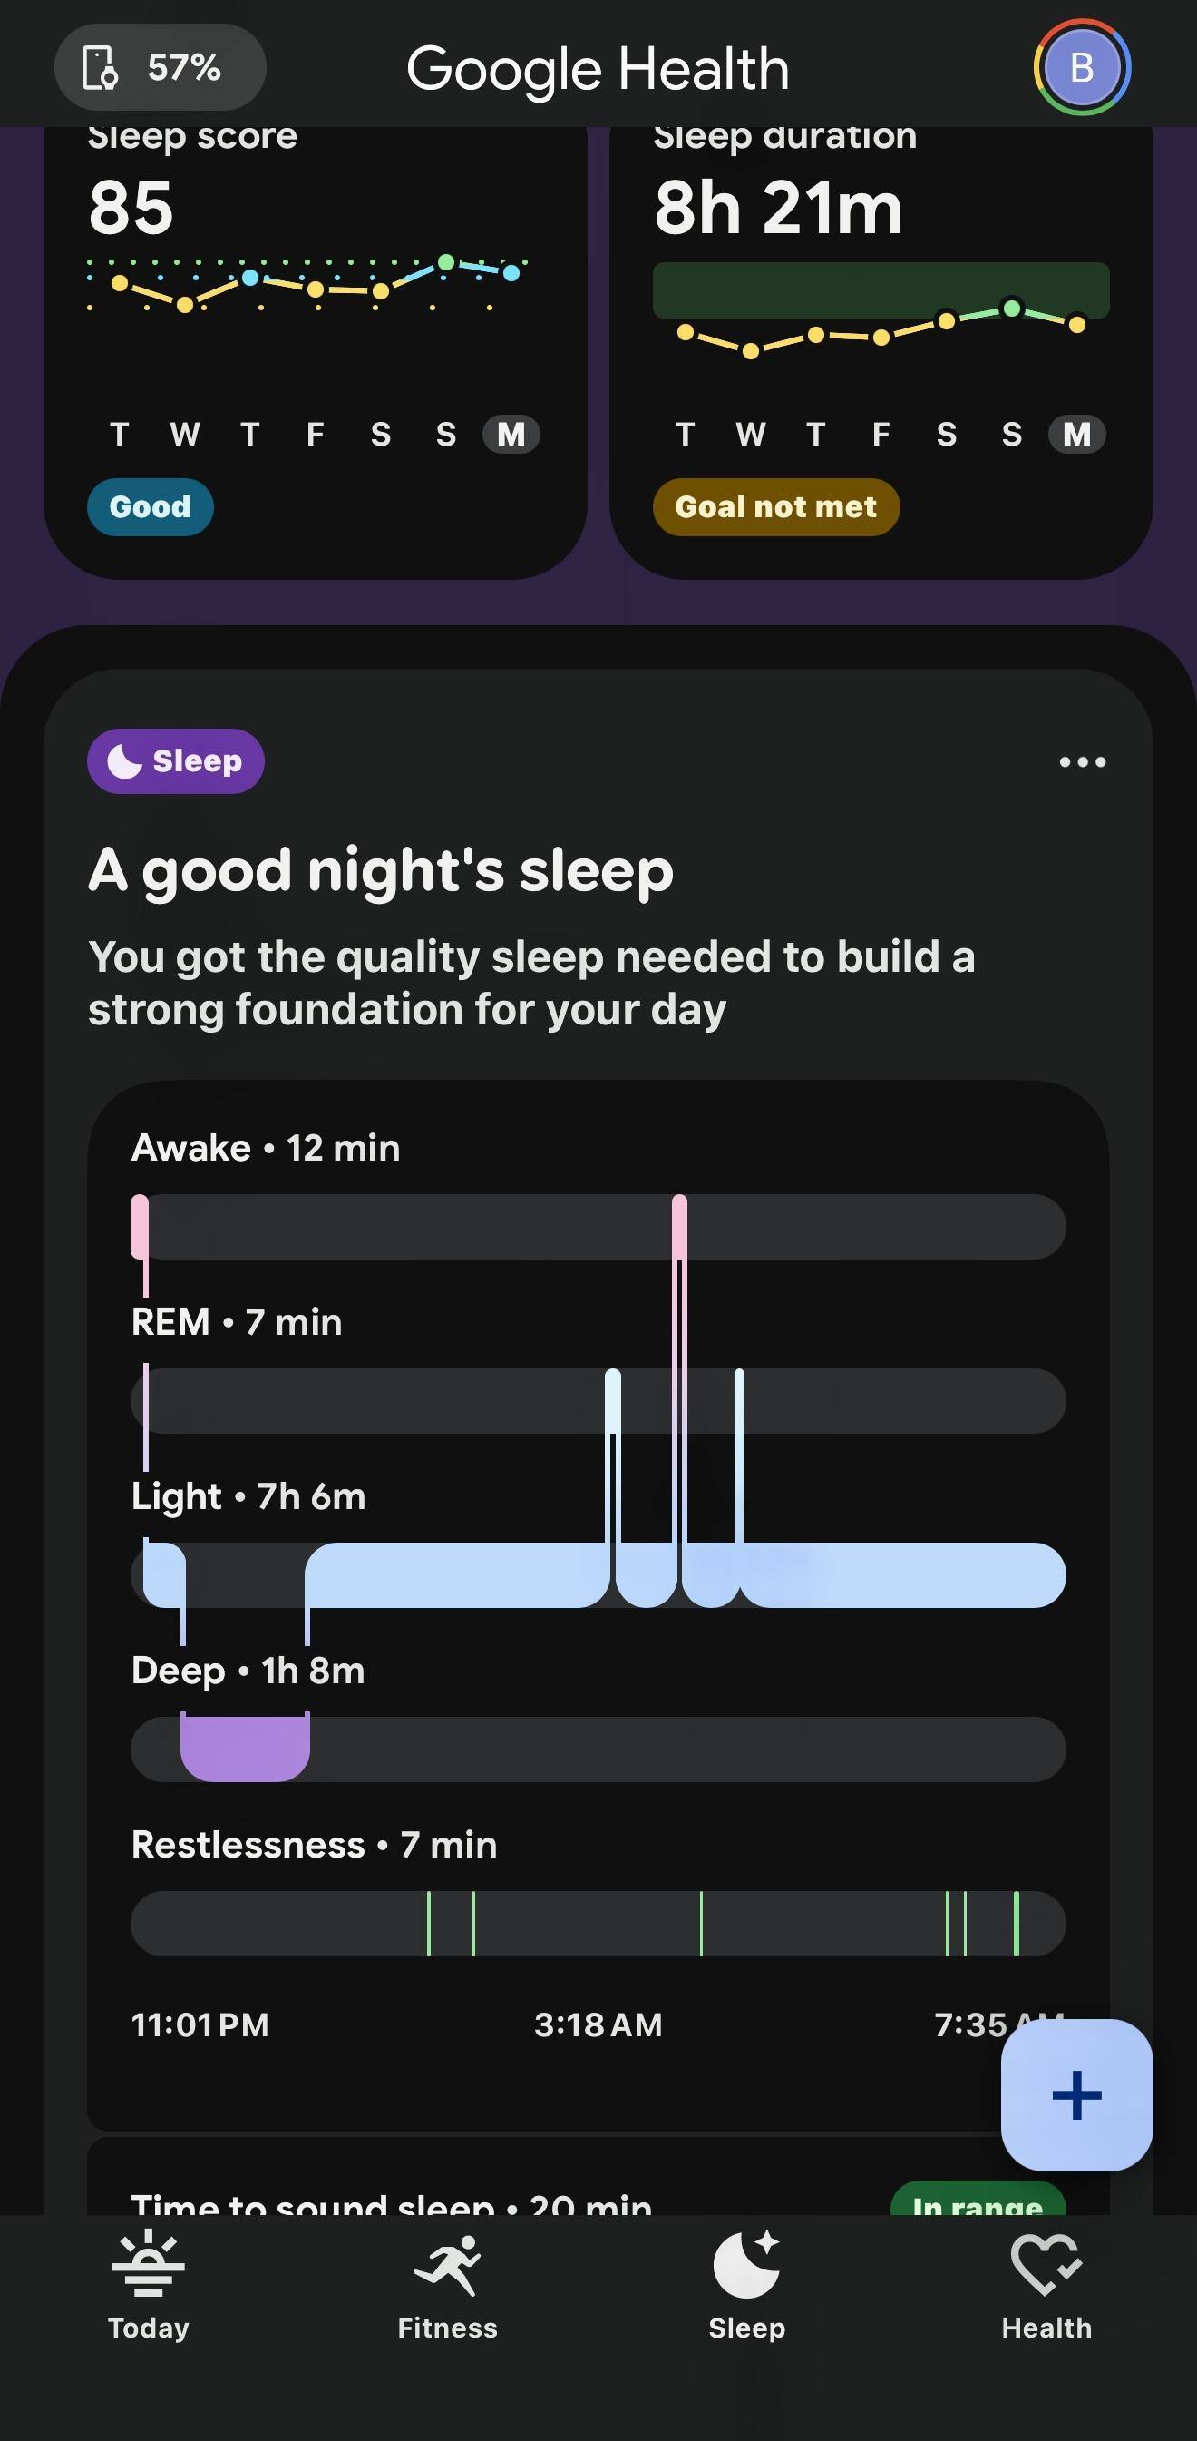Open the Sleep score 85 card

point(316,352)
